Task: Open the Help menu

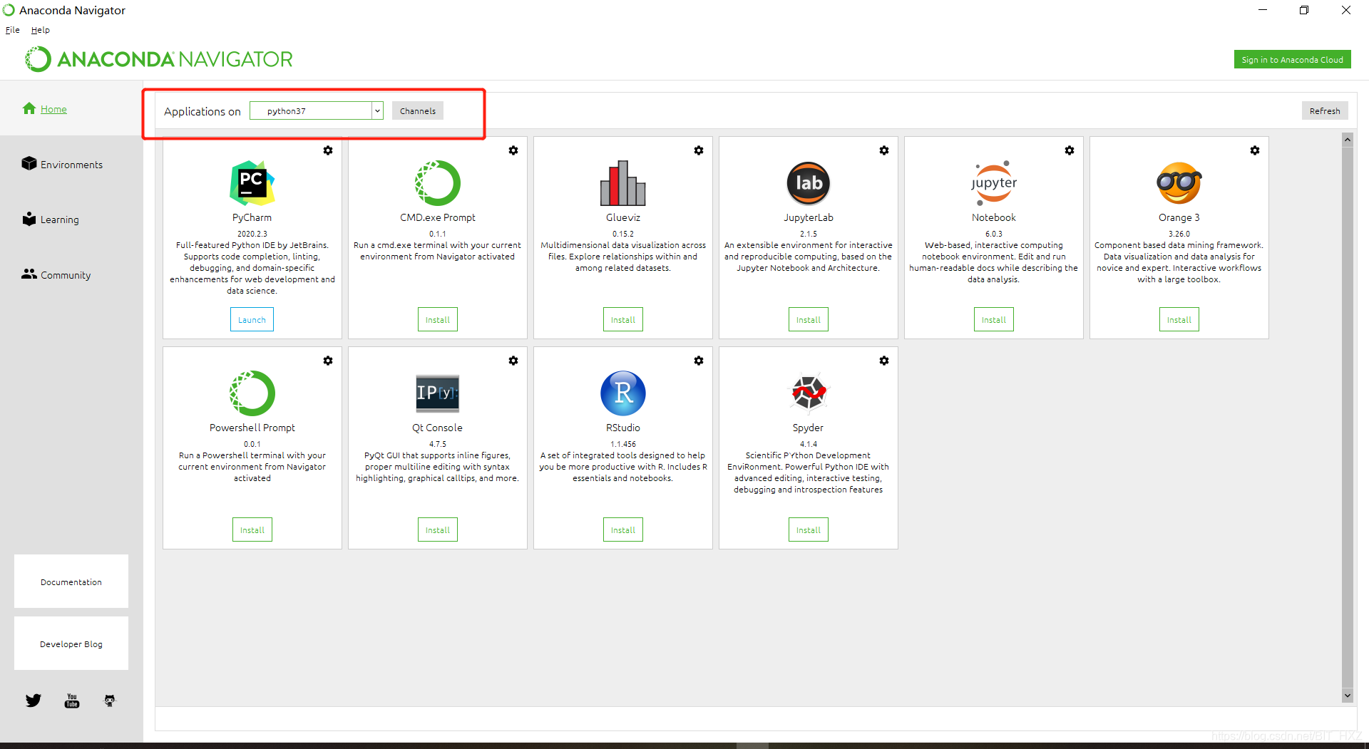Action: point(40,30)
